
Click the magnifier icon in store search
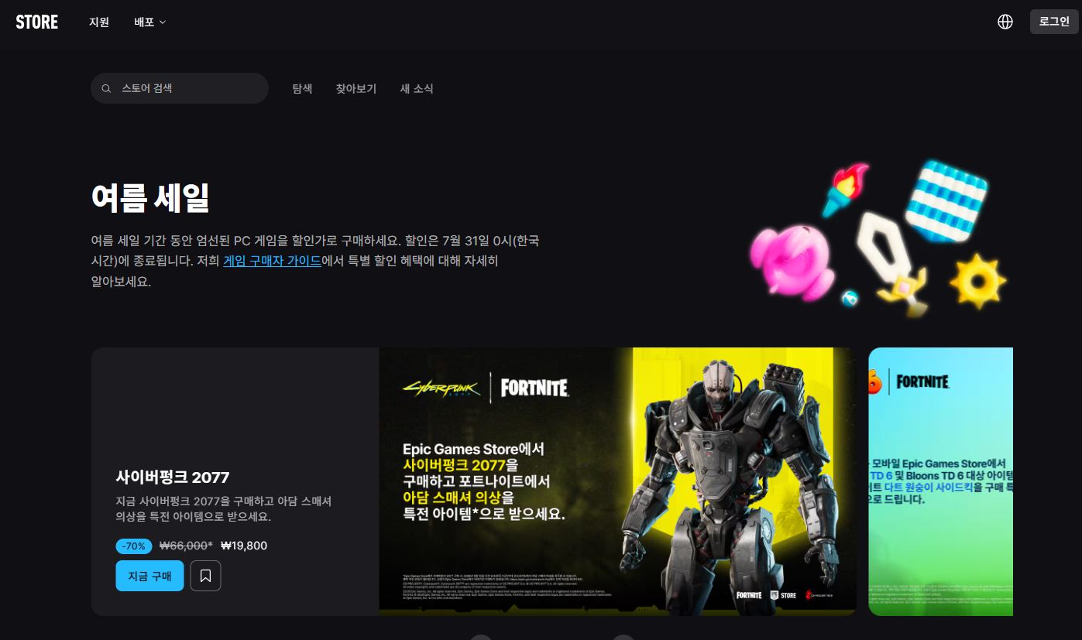pos(106,89)
